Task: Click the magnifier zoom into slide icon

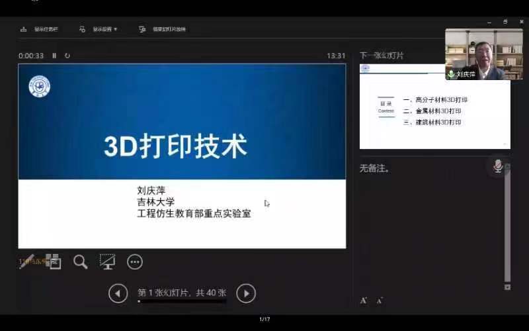Action: pos(81,261)
